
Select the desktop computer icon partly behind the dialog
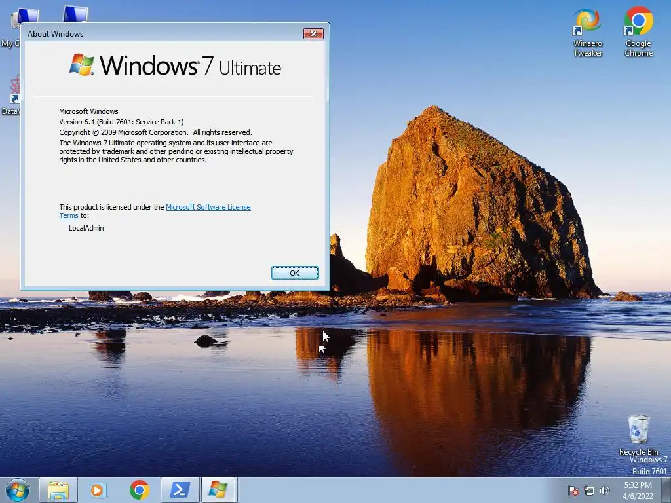click(x=75, y=14)
